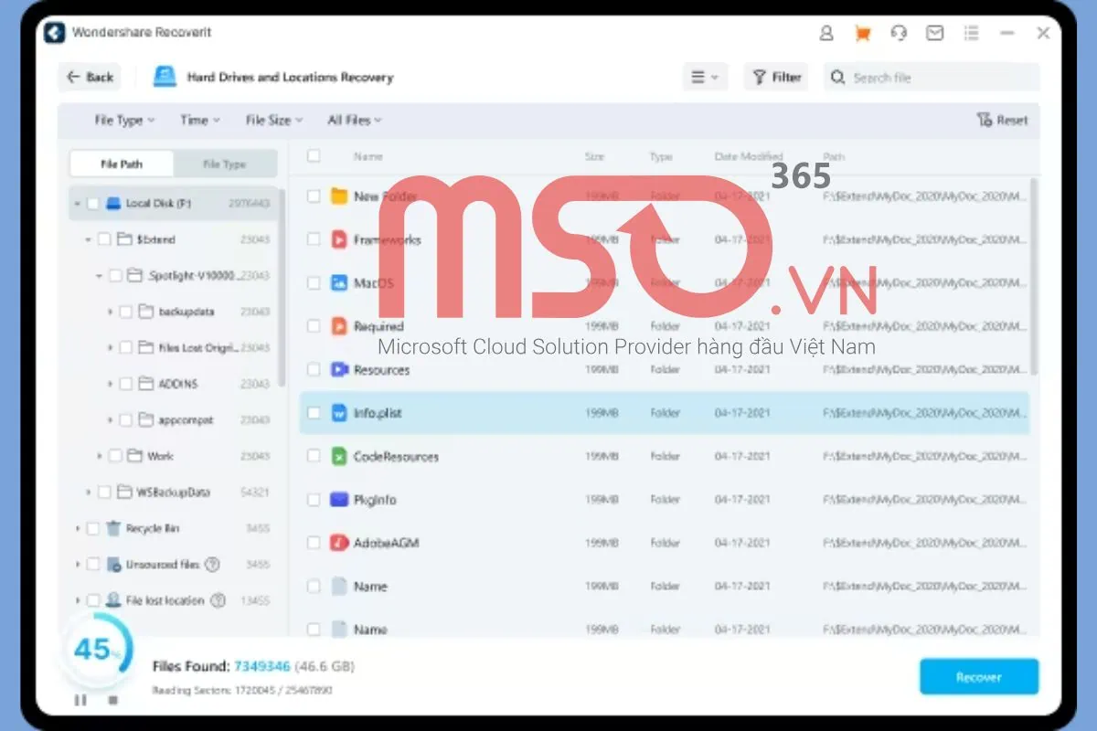The width and height of the screenshot is (1097, 731).
Task: Check the Info.plist file checkbox
Action: (314, 413)
